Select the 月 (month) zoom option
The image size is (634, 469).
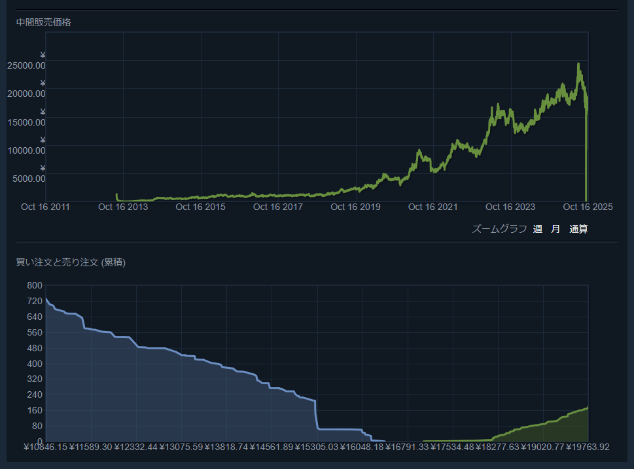[x=555, y=229]
